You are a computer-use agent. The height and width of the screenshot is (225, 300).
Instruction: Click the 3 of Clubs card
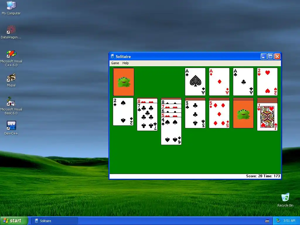point(195,114)
